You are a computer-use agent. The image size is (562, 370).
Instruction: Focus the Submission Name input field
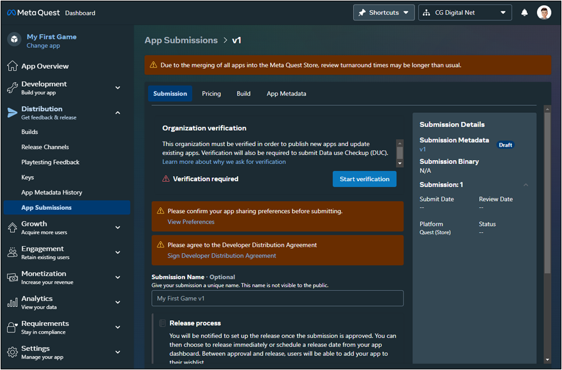pos(277,298)
